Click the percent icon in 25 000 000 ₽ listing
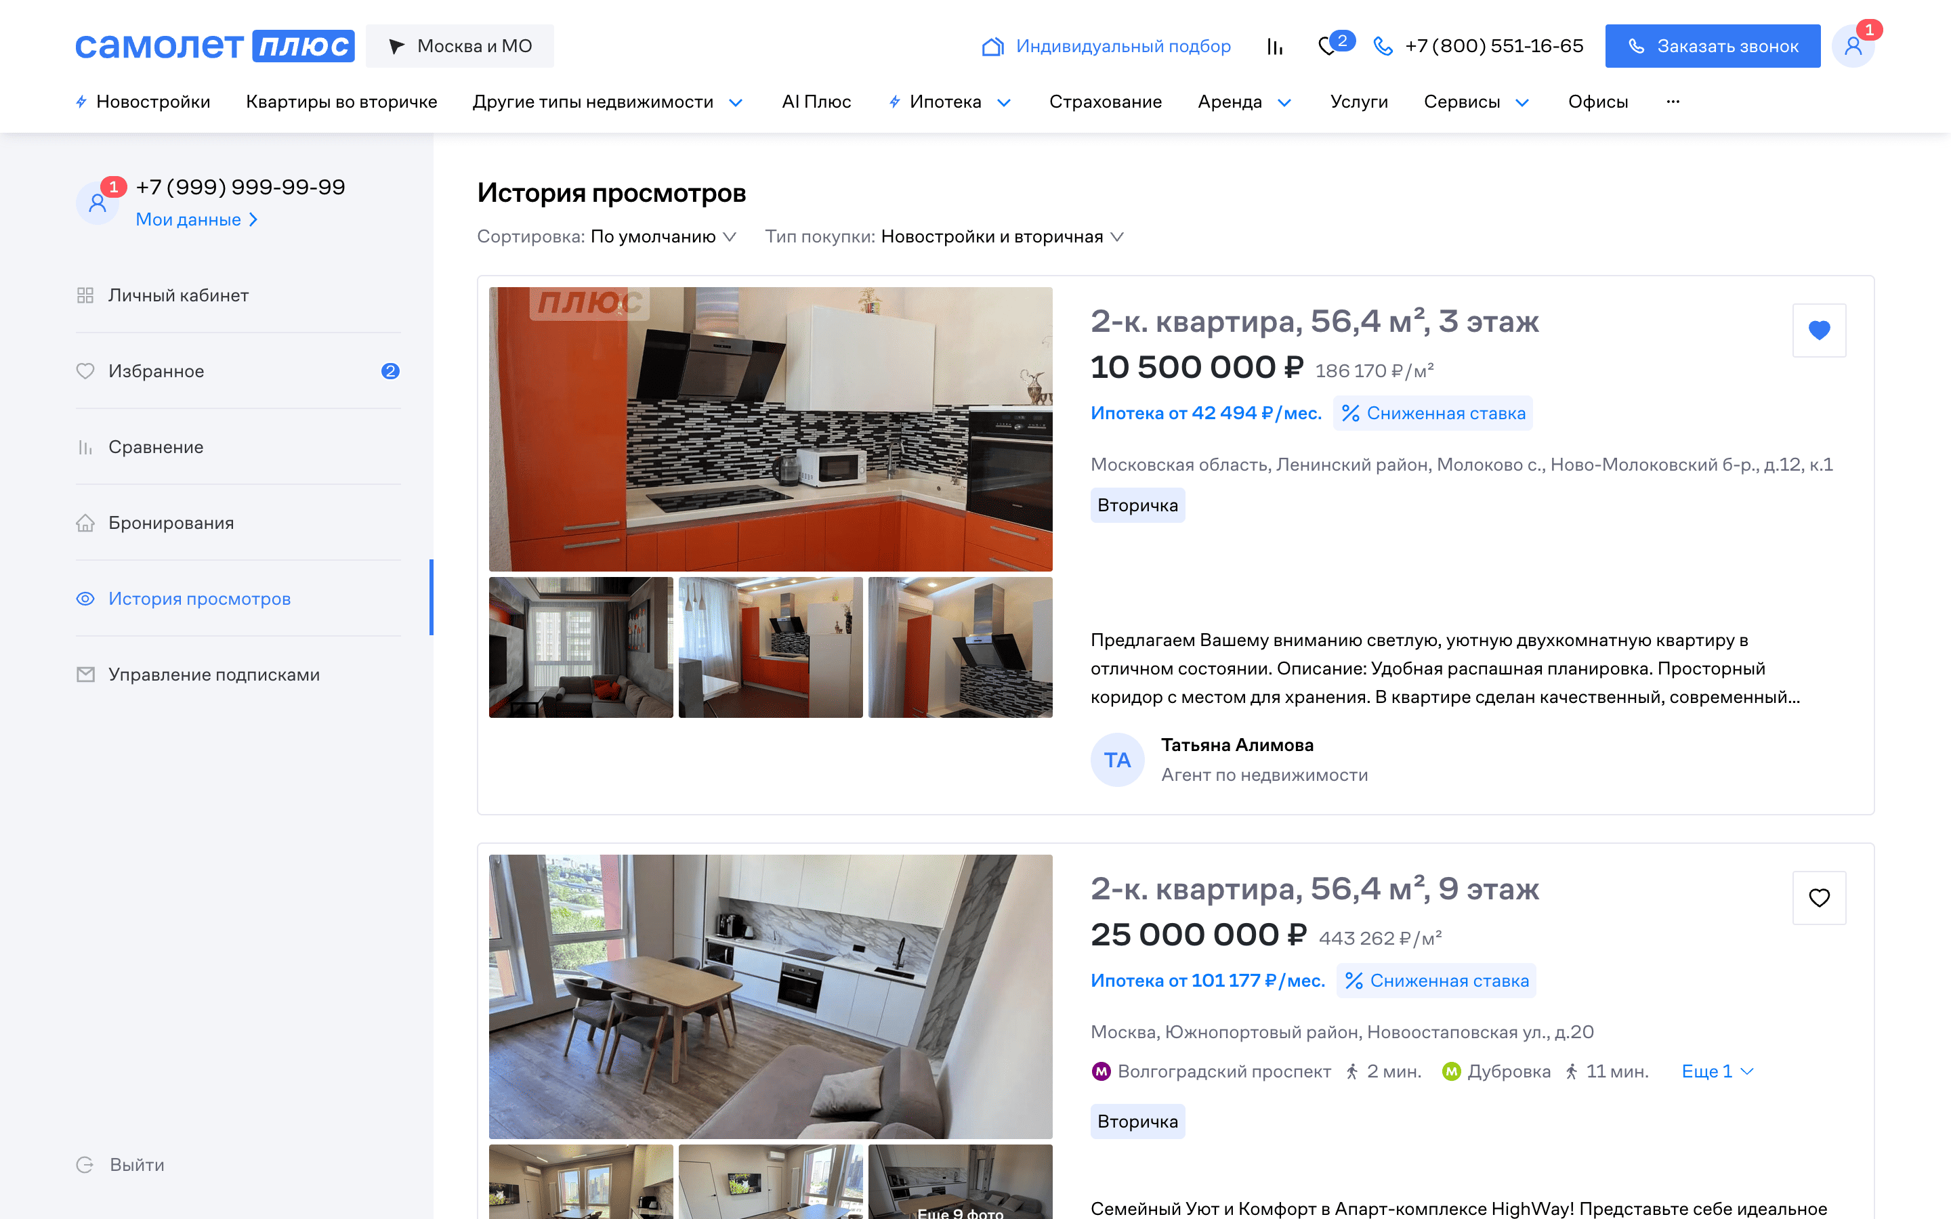Viewport: 1951px width, 1219px height. [x=1354, y=981]
